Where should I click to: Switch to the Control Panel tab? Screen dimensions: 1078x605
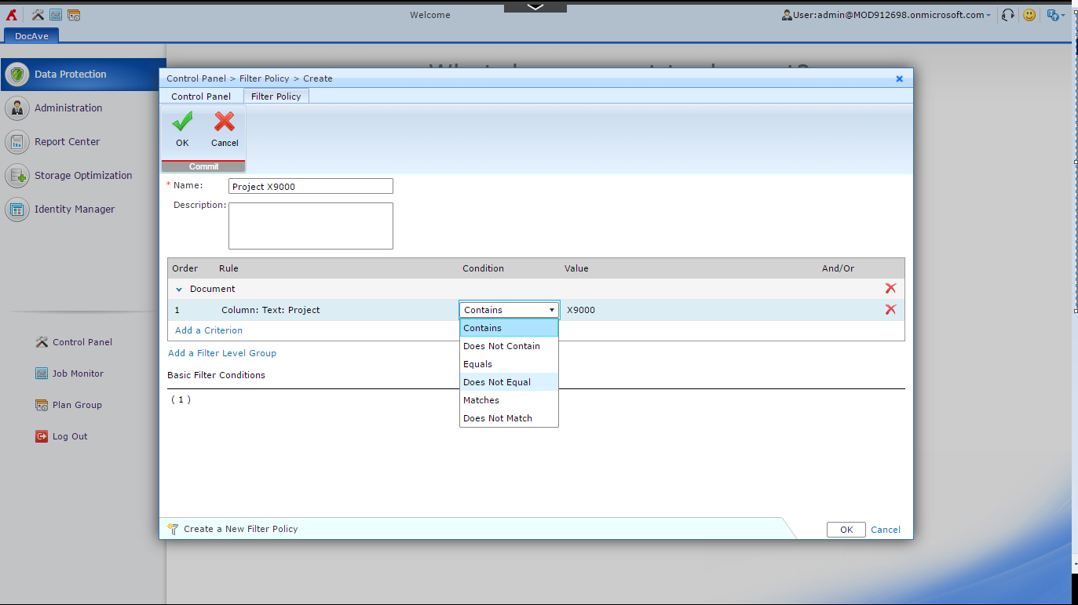[201, 97]
